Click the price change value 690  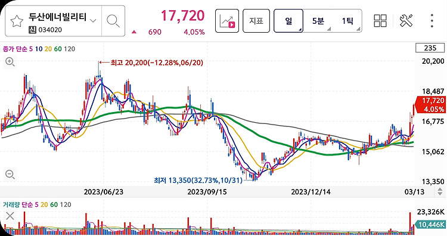[155, 32]
